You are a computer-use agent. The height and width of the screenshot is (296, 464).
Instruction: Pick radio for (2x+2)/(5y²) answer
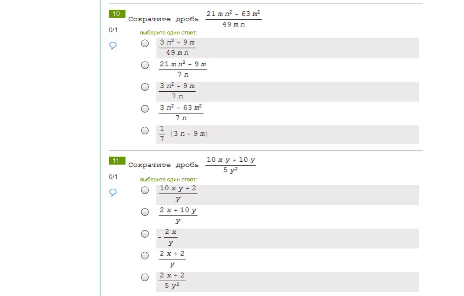[145, 277]
